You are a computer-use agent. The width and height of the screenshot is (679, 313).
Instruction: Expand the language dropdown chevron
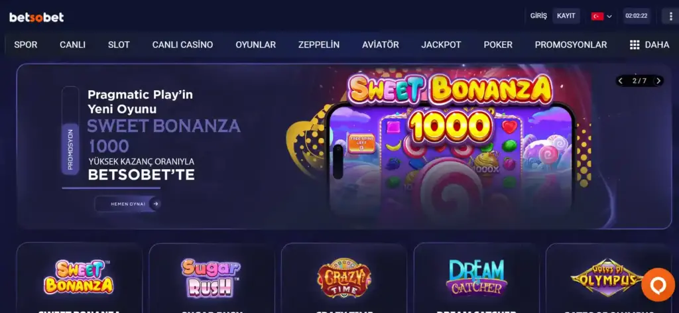[609, 17]
